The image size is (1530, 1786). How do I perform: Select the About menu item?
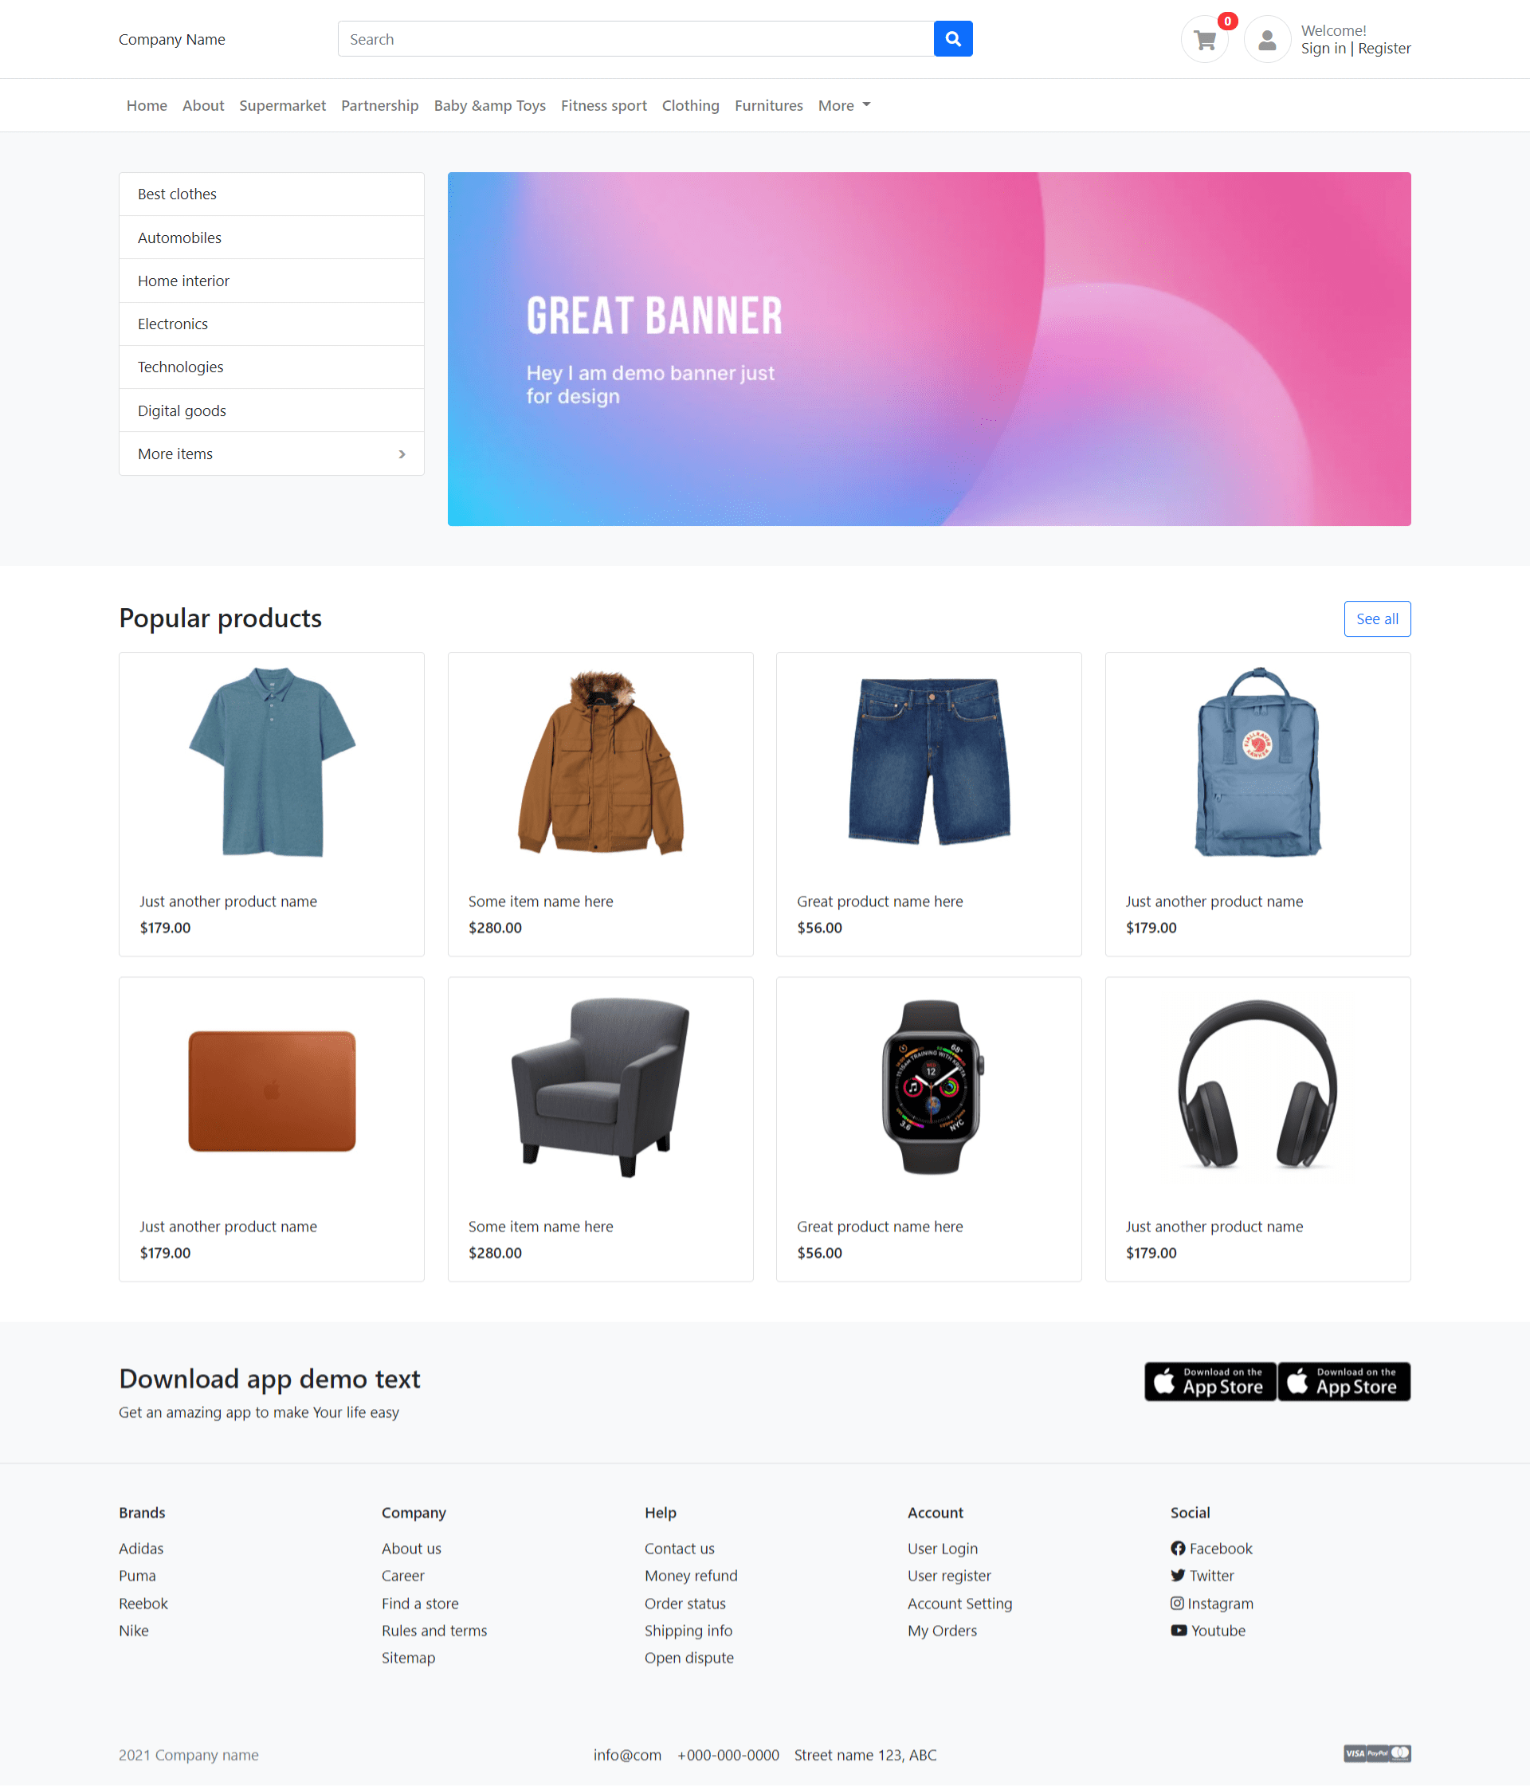tap(202, 104)
